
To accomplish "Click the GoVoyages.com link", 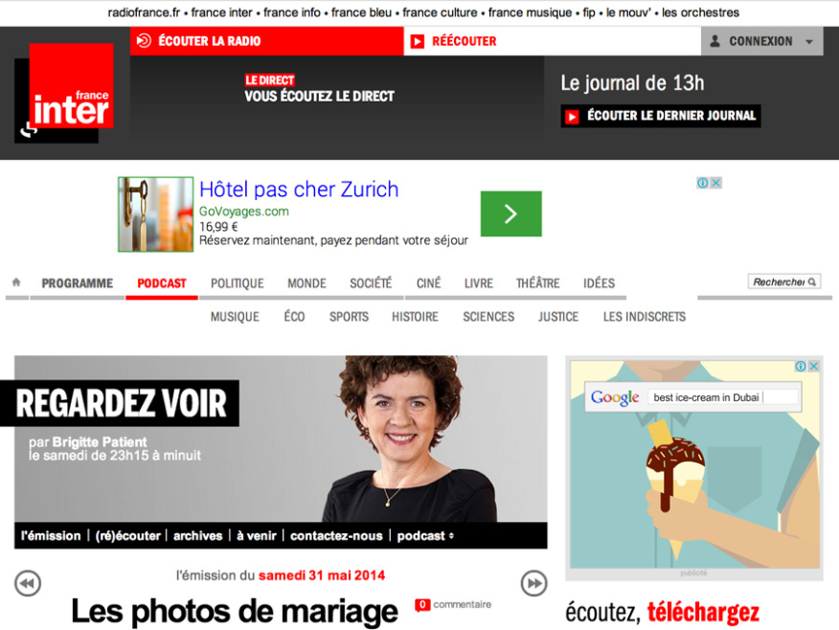I will click(244, 212).
